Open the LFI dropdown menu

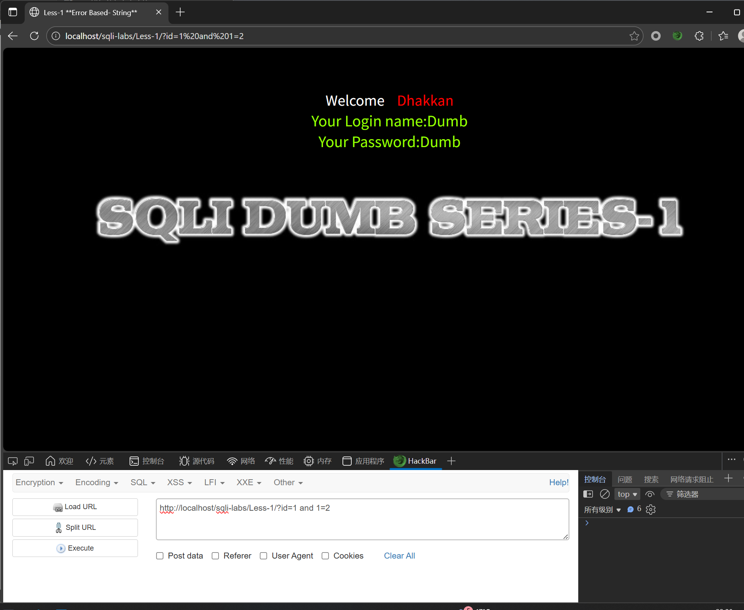215,482
